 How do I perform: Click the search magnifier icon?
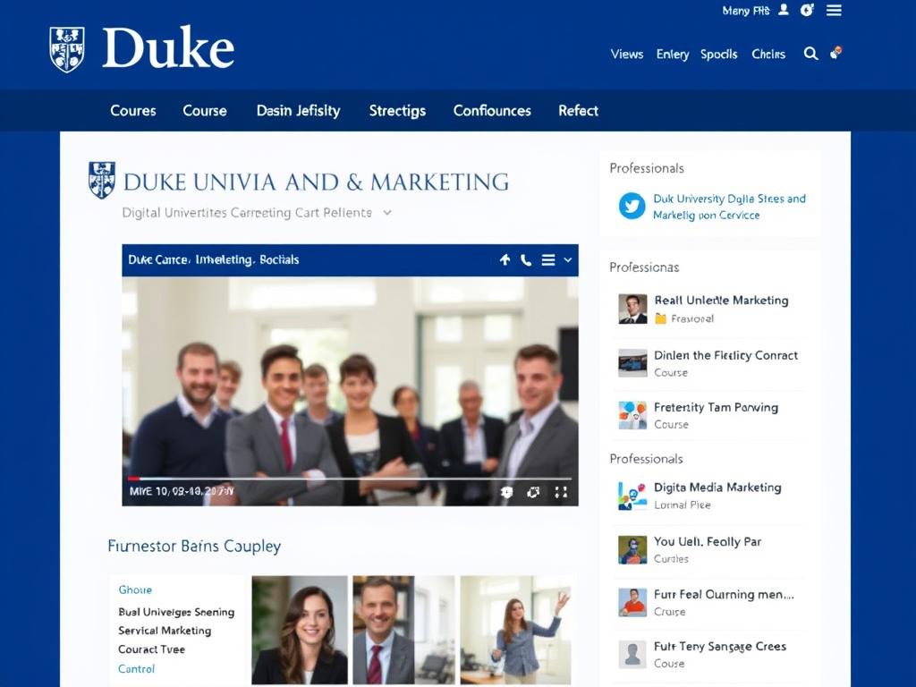[x=810, y=54]
